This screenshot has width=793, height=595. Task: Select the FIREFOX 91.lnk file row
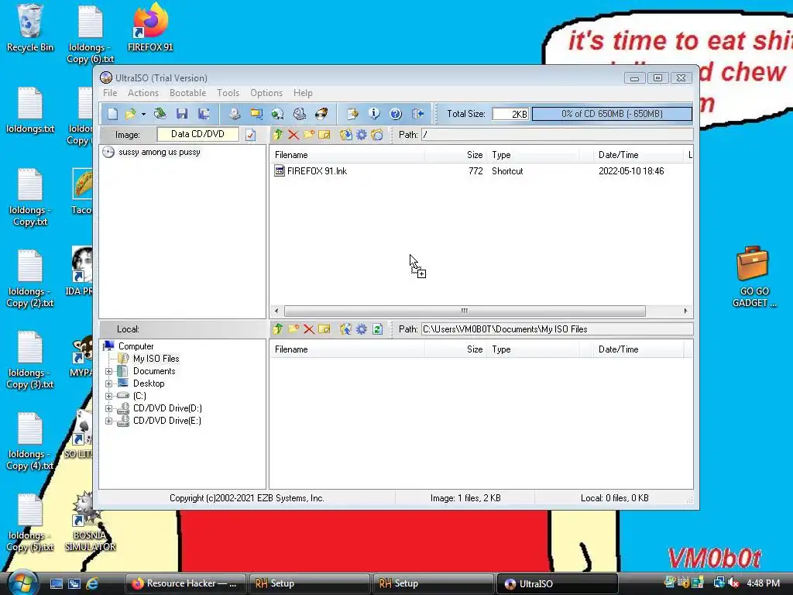[x=480, y=171]
